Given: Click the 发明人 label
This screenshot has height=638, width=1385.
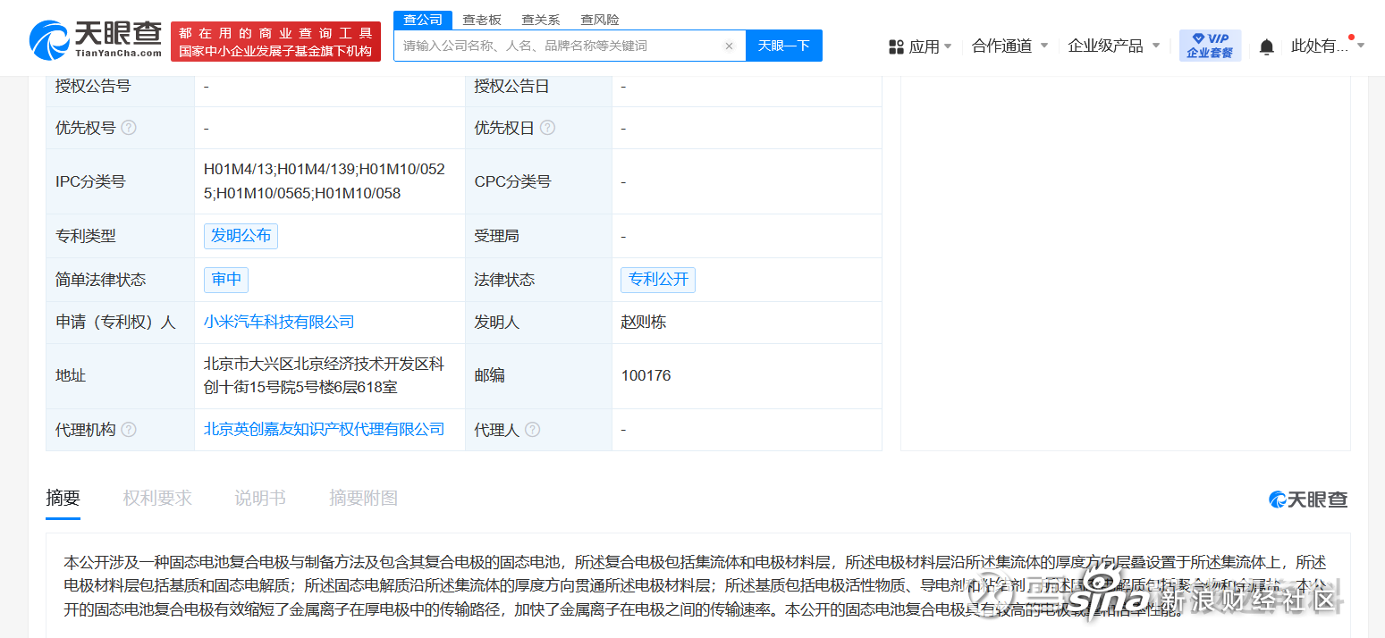Looking at the screenshot, I should click(x=497, y=322).
